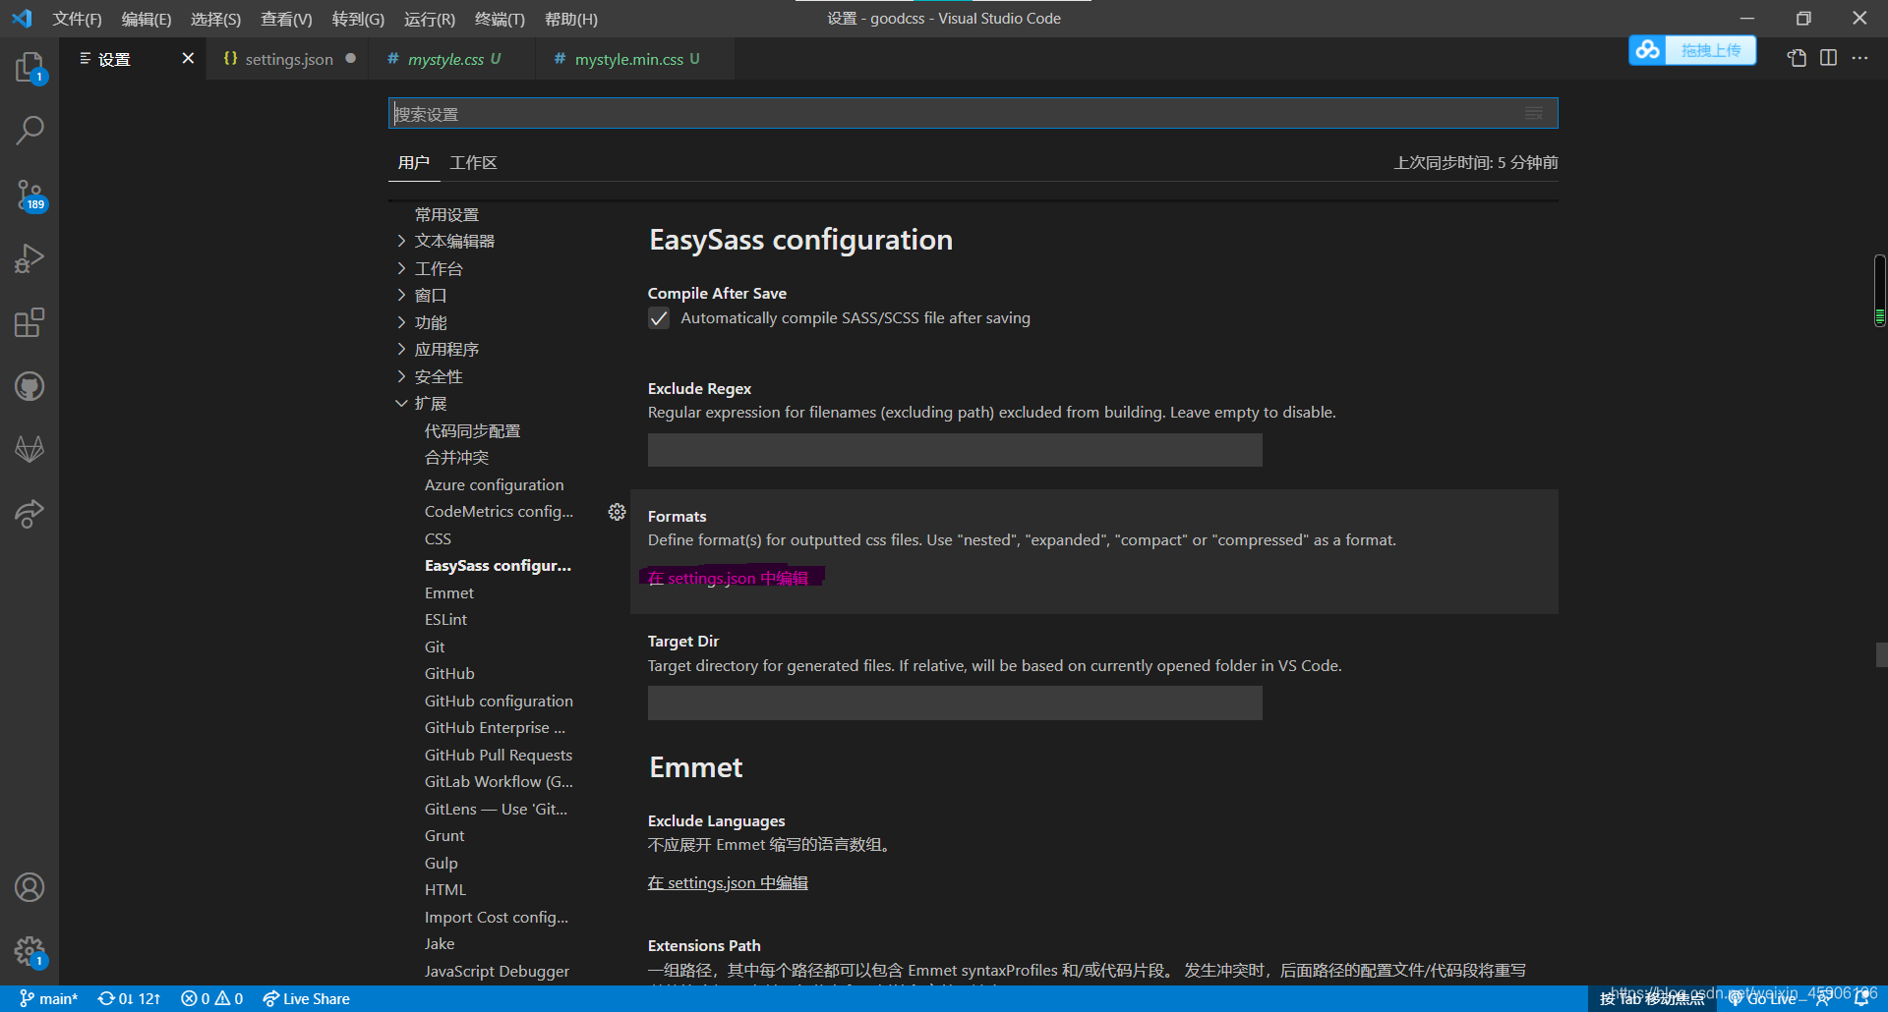
Task: Open the Formats setting gear menu
Action: (617, 512)
